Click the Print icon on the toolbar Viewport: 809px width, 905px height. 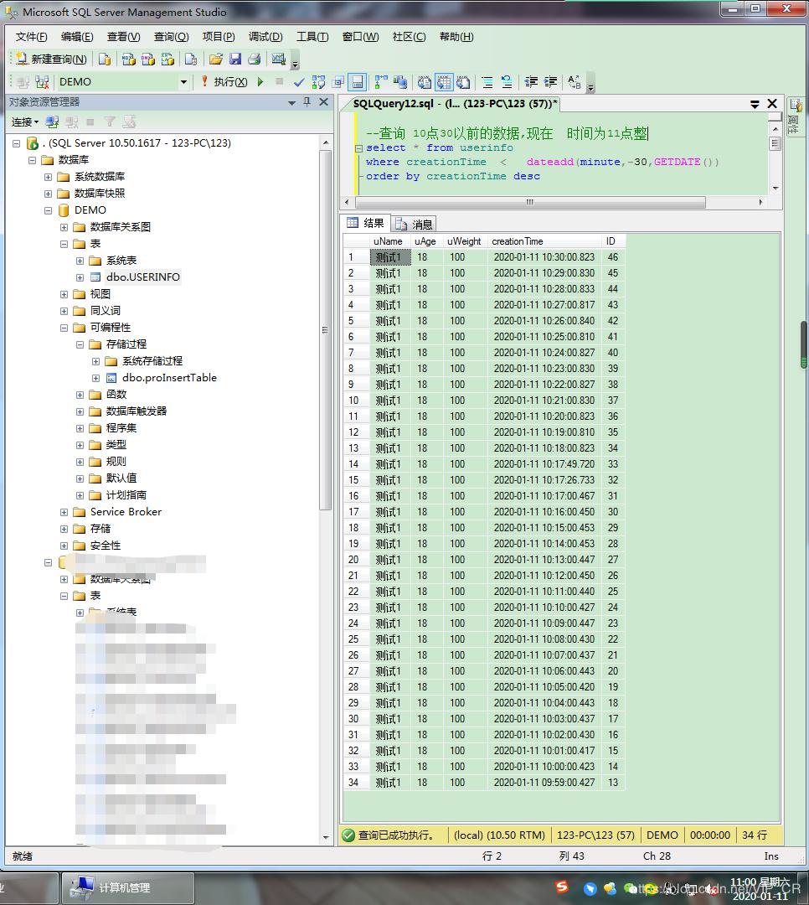pos(254,59)
